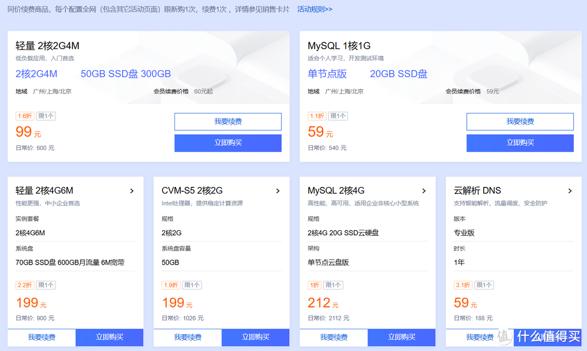Click 立即购买 on the MySQL 2核4G card

(401, 337)
